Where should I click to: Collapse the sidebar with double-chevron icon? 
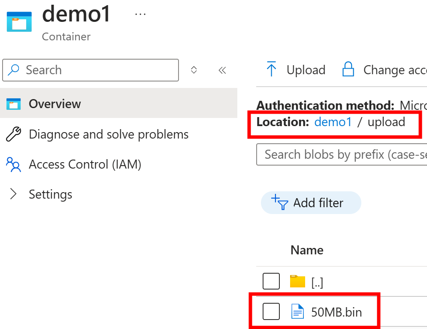coord(222,70)
